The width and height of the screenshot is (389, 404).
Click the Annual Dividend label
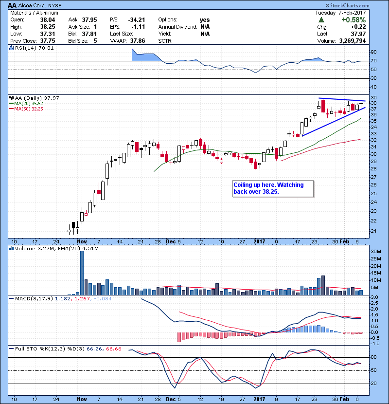[x=177, y=27]
